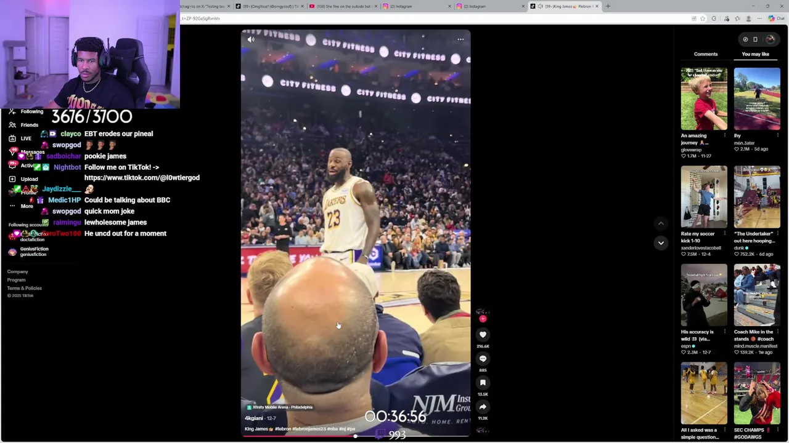Screen dimensions: 789x443
Task: Open 'SEC CHAMPS' recommended video thumbnail
Action: [x=757, y=393]
